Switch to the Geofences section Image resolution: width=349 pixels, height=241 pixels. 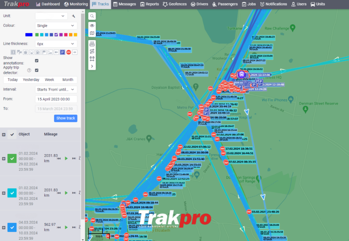click(174, 4)
